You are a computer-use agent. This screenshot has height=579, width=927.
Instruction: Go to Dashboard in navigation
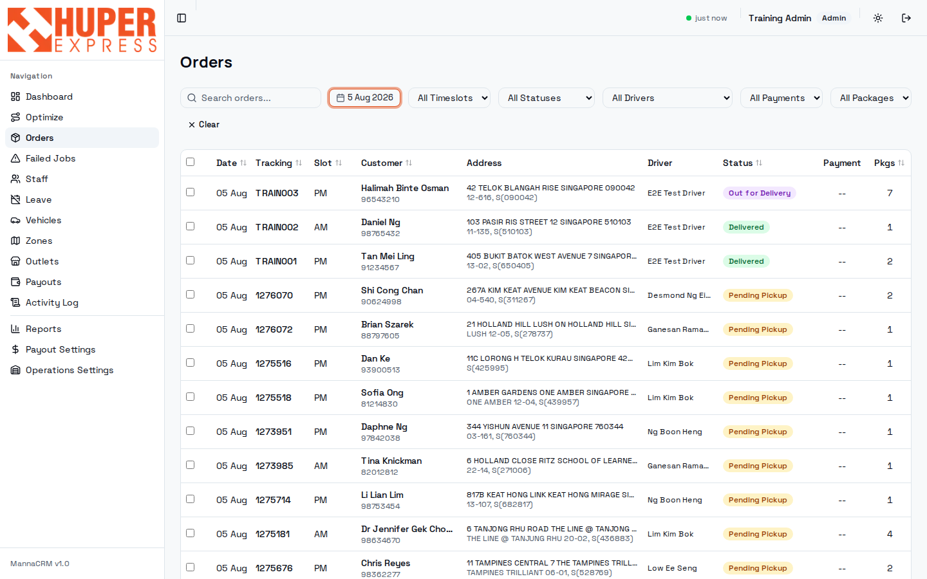pyautogui.click(x=82, y=96)
